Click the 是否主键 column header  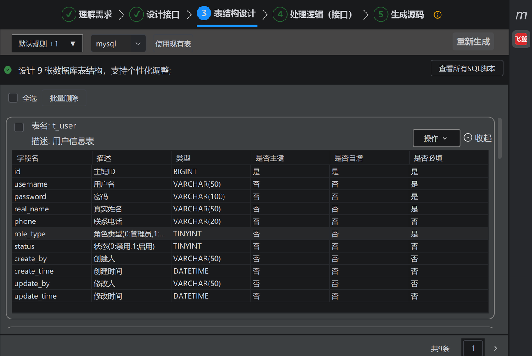(290, 158)
